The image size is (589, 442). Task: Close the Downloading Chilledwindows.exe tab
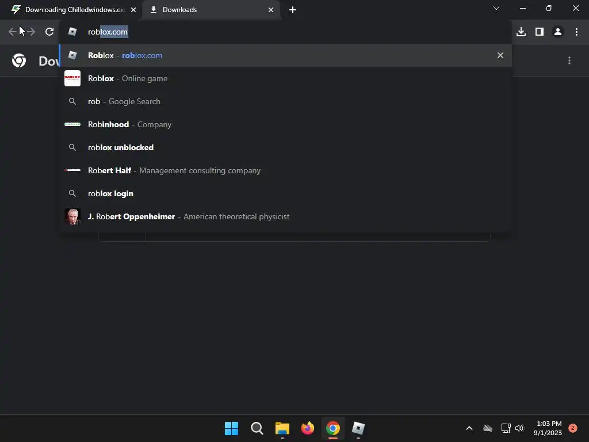(x=133, y=10)
